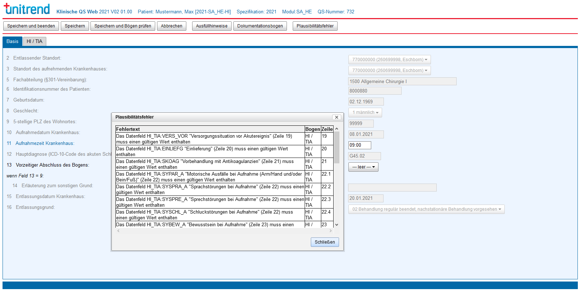Select error row HI_TIA:SKOAG
Screen dimensions: 580x292
224,164
